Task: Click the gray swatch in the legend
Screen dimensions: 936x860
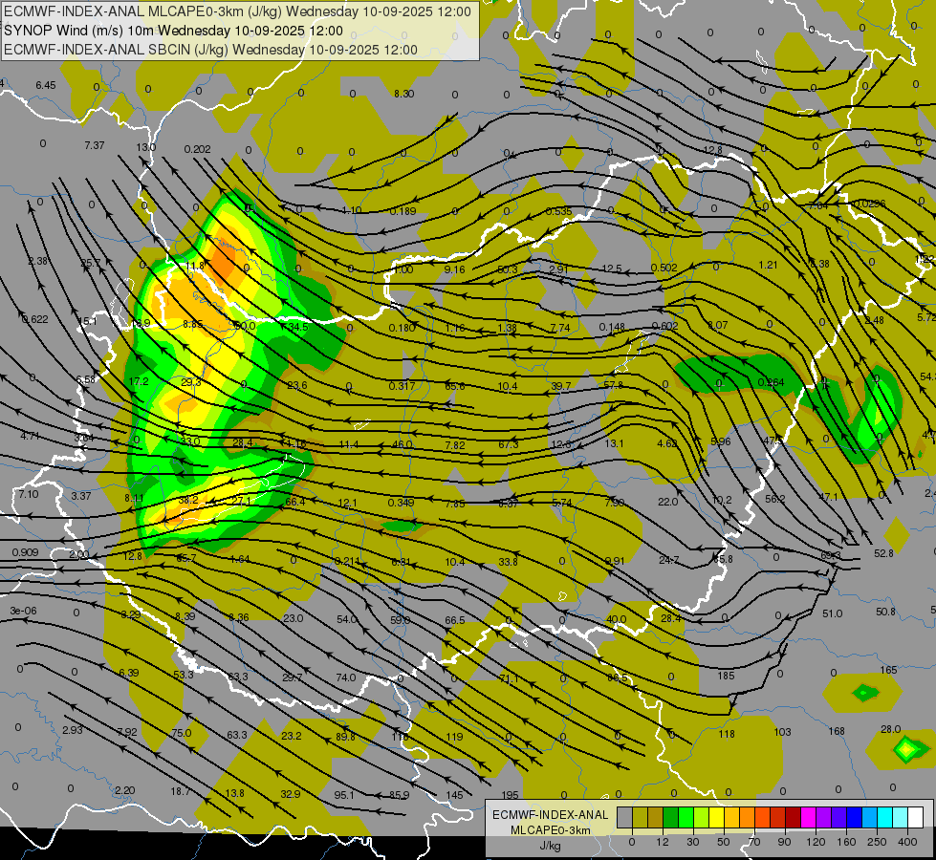Action: (x=625, y=817)
